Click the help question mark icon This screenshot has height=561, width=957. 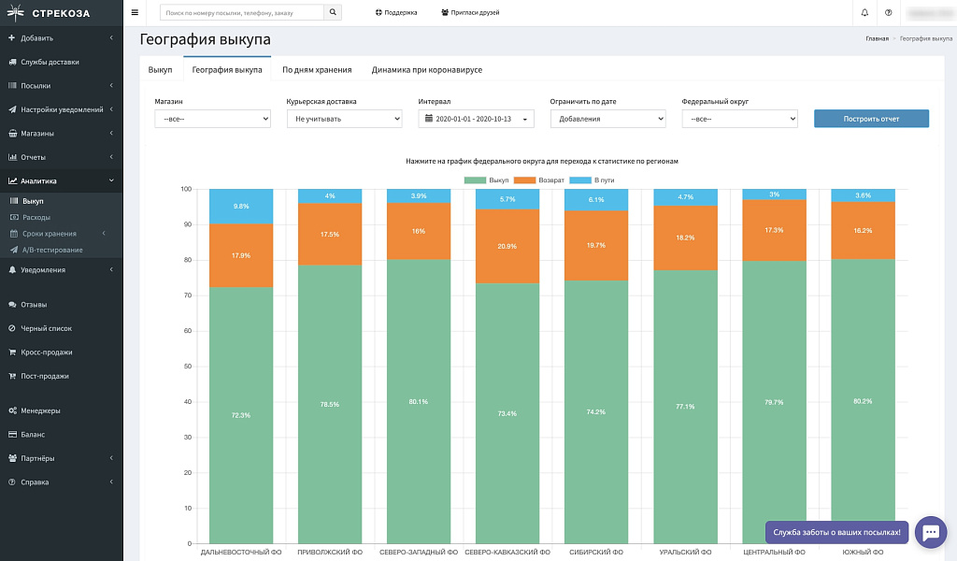point(888,13)
